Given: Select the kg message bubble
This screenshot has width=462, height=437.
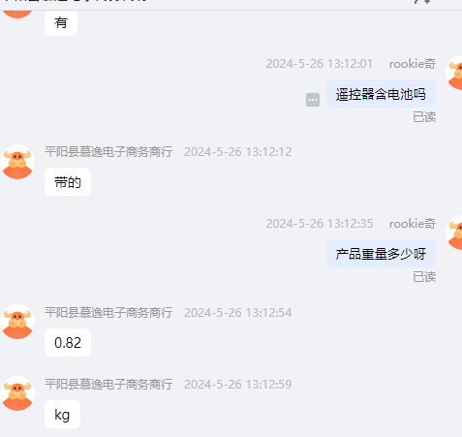Looking at the screenshot, I should [x=62, y=415].
